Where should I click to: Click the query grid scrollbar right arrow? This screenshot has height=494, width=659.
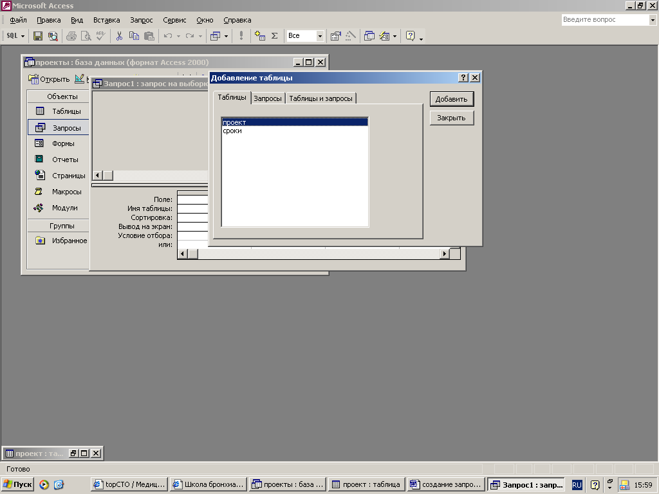pos(444,253)
